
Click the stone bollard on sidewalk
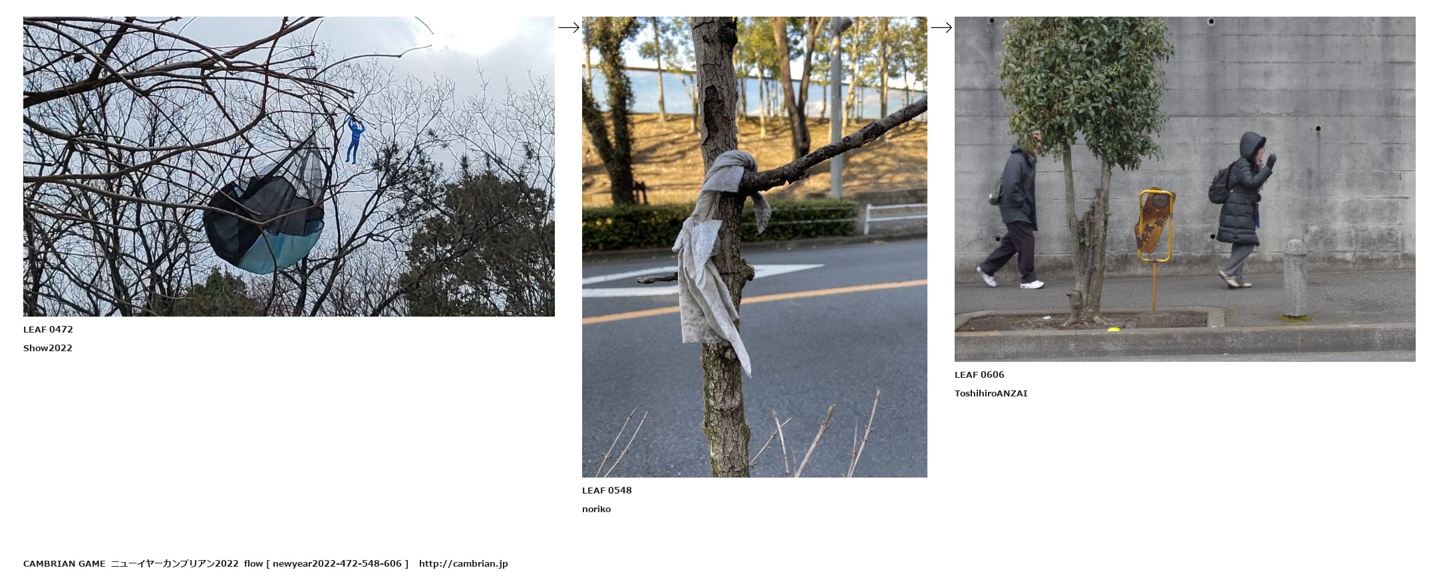tap(1295, 278)
